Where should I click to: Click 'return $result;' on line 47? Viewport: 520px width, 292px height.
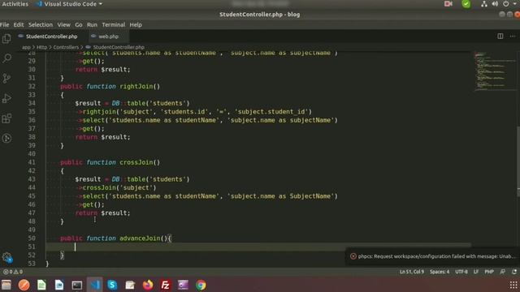103,213
